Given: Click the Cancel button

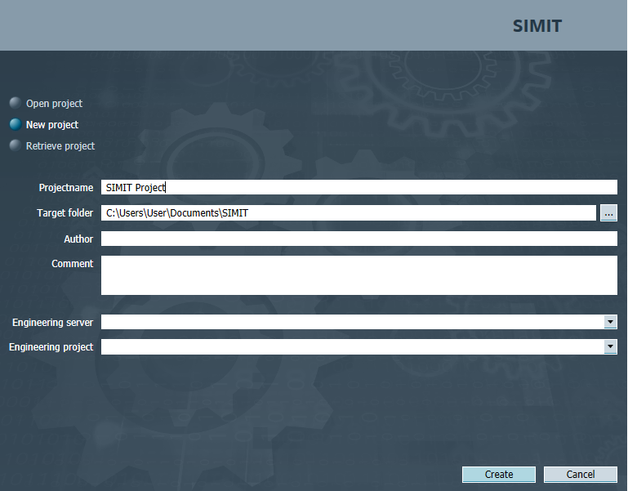Looking at the screenshot, I should pyautogui.click(x=581, y=475).
